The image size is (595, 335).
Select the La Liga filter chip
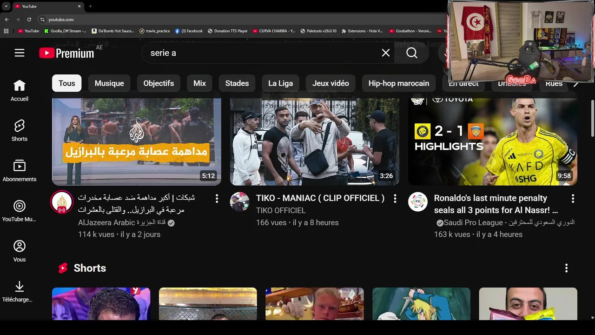click(280, 83)
